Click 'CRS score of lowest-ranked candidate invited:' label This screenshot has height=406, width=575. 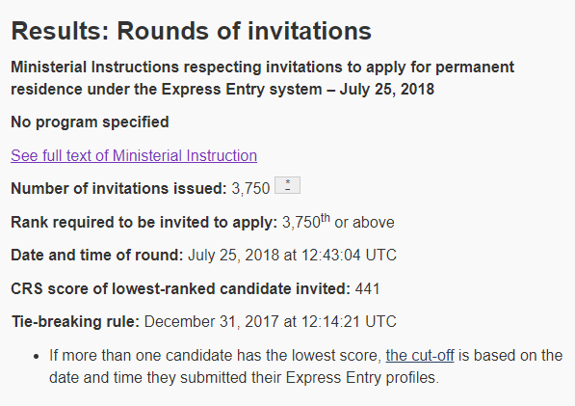[180, 288]
